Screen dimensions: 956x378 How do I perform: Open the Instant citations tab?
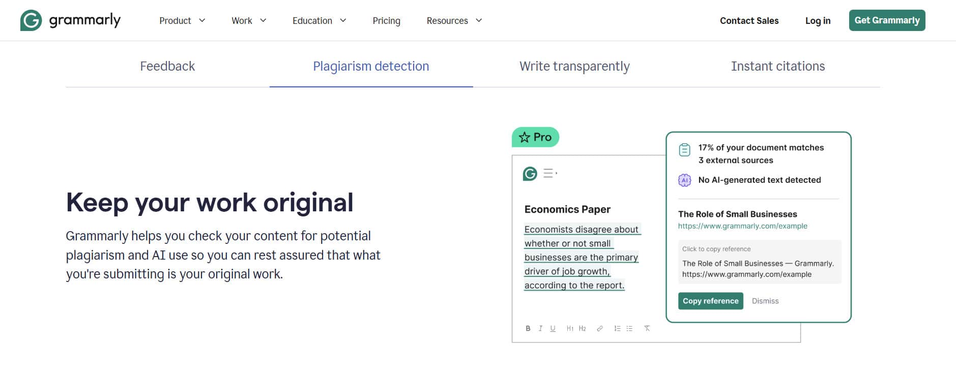pyautogui.click(x=778, y=67)
